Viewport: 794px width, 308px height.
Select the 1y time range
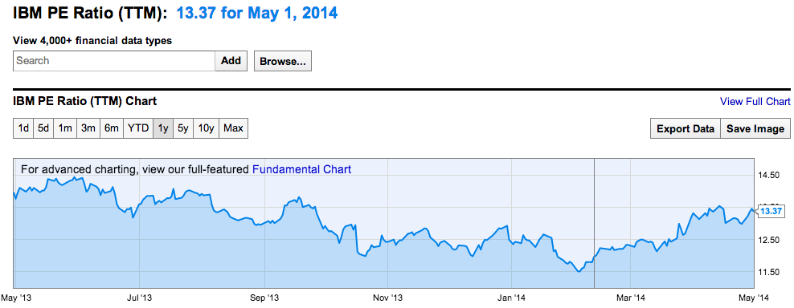pos(163,128)
